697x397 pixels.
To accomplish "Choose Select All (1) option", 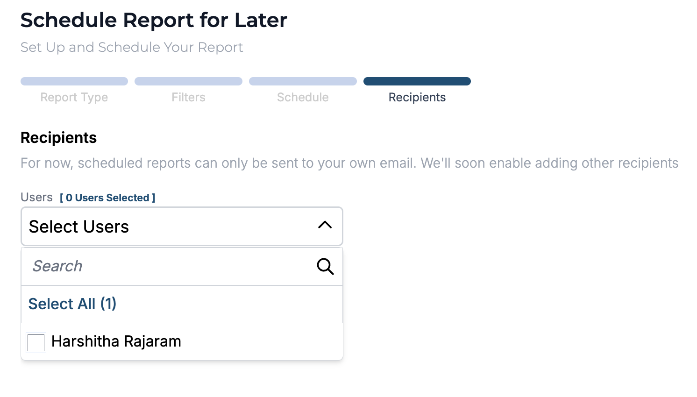I will tap(72, 304).
